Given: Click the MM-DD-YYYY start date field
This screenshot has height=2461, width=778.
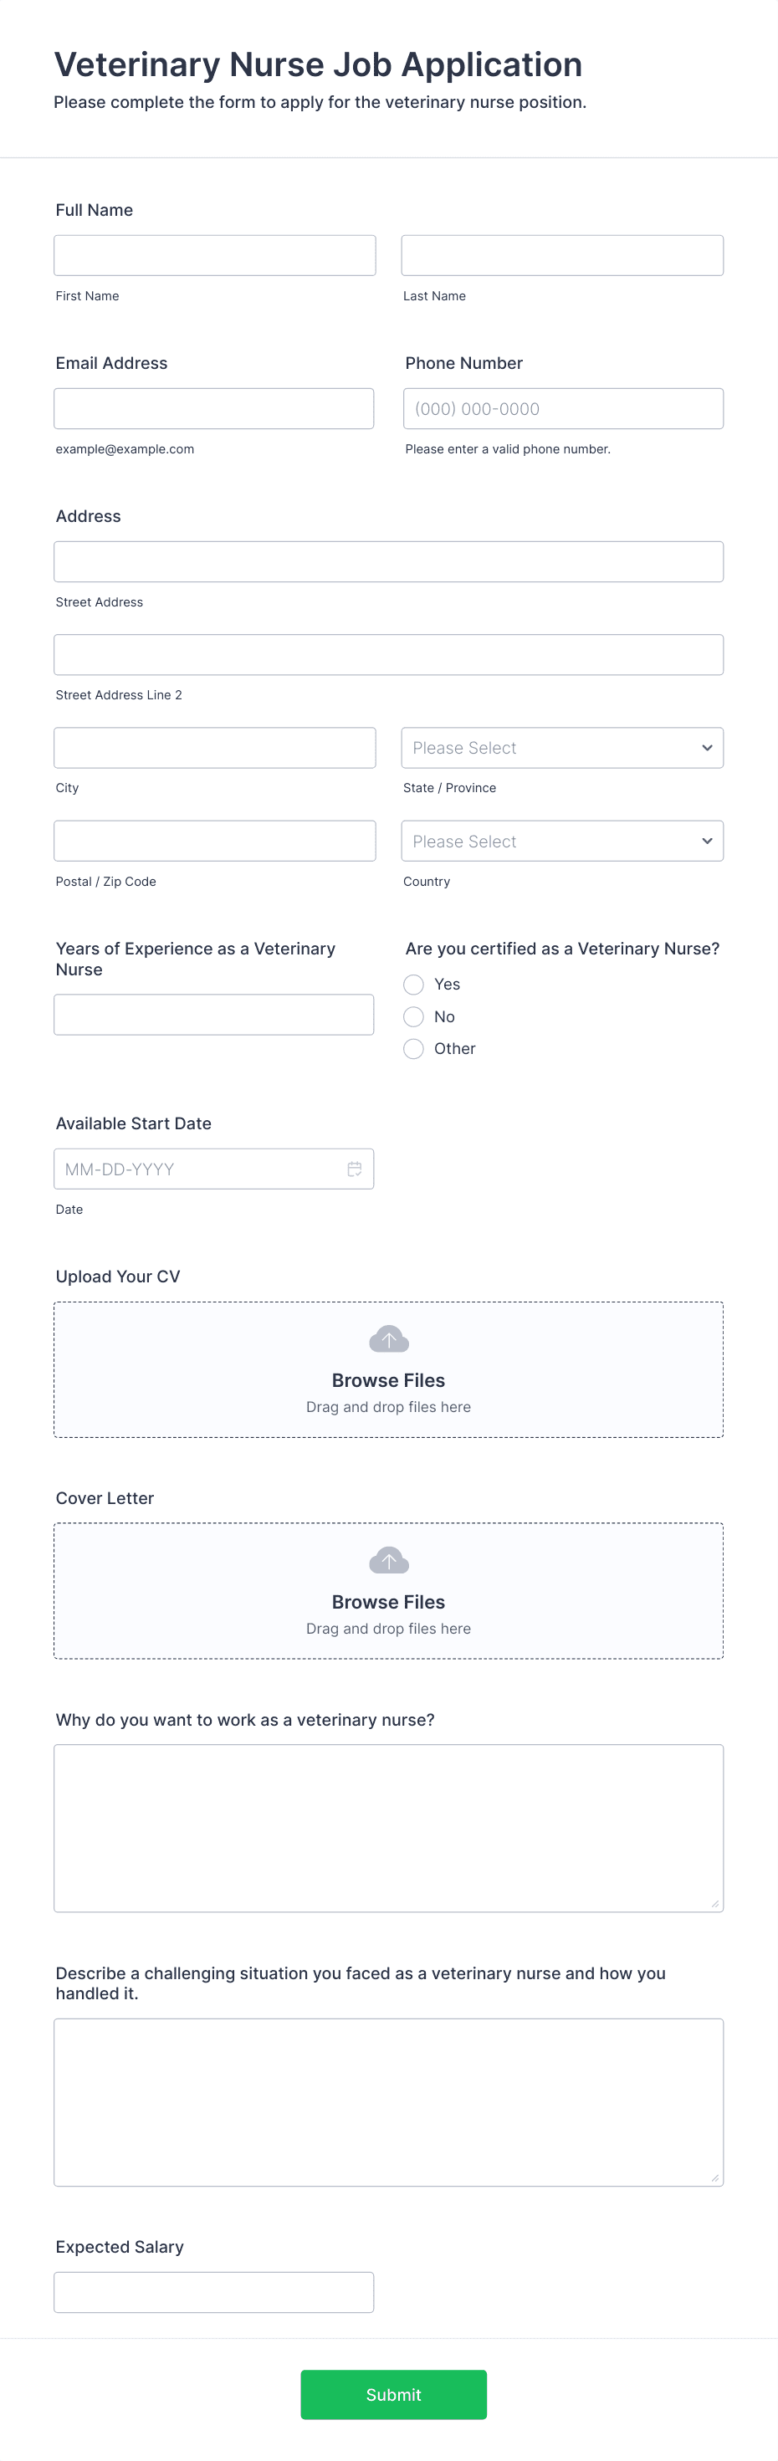Looking at the screenshot, I should click(199, 1169).
